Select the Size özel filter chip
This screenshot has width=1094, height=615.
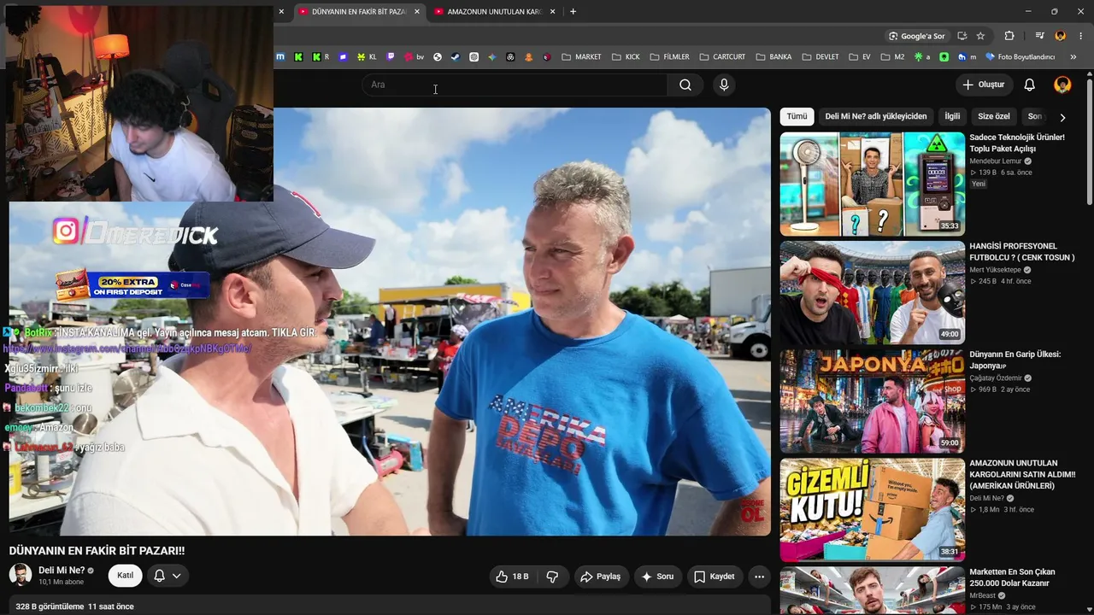(x=994, y=116)
